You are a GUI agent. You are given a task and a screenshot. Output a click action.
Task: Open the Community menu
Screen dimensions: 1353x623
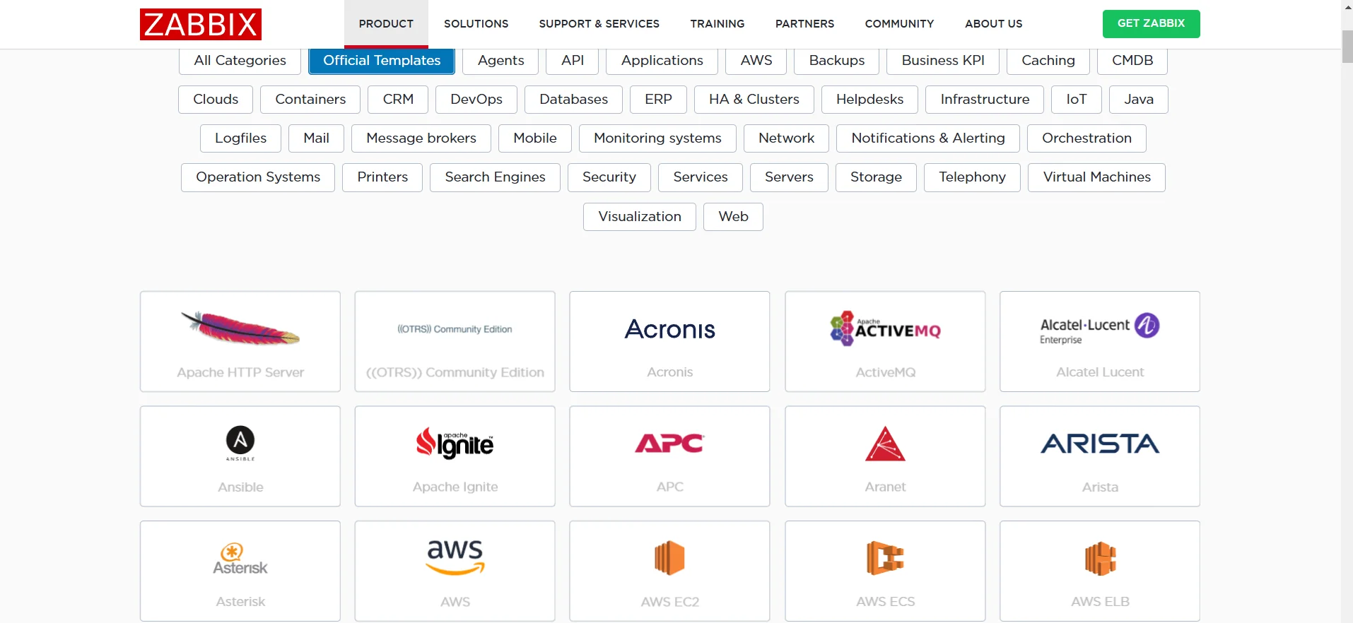899,24
